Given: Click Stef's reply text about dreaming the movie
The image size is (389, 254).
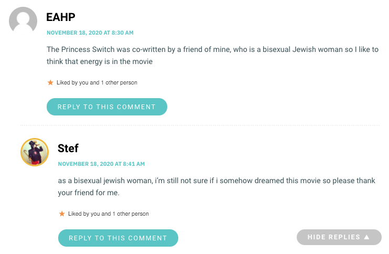Looking at the screenshot, I should 217,186.
